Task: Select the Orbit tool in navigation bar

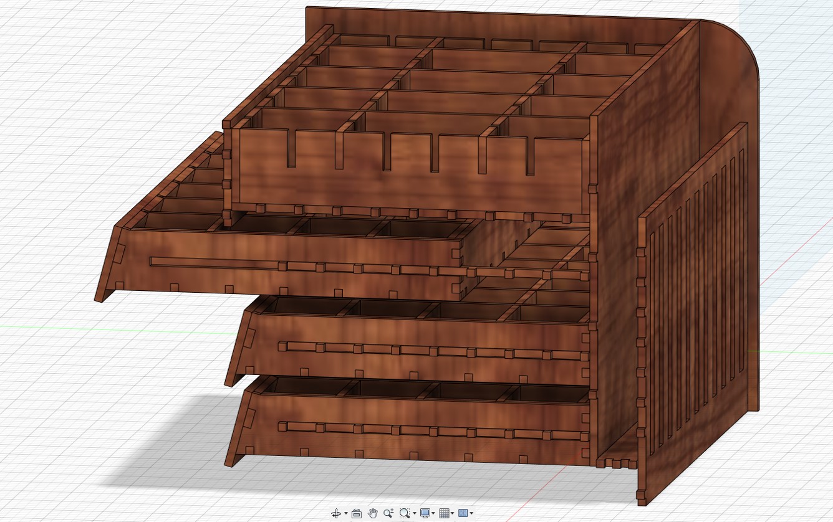Action: pos(335,513)
